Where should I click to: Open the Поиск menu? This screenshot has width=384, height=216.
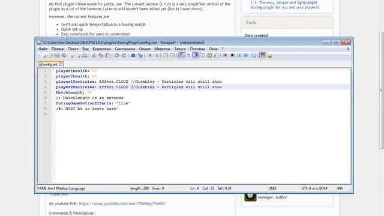point(73,49)
